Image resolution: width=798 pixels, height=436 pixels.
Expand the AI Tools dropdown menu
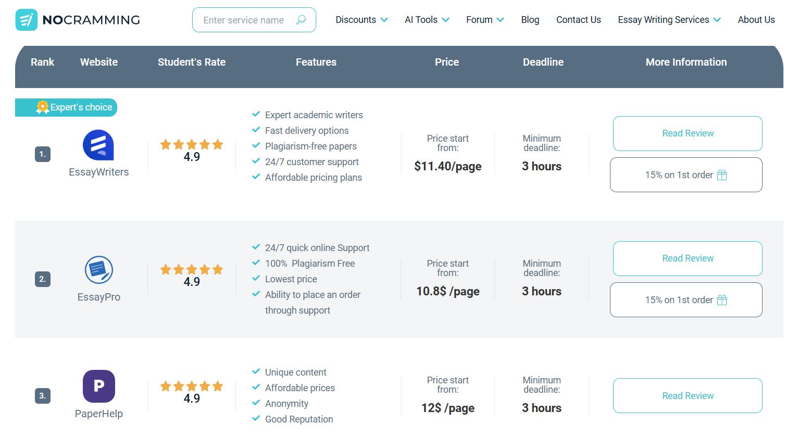coord(427,20)
